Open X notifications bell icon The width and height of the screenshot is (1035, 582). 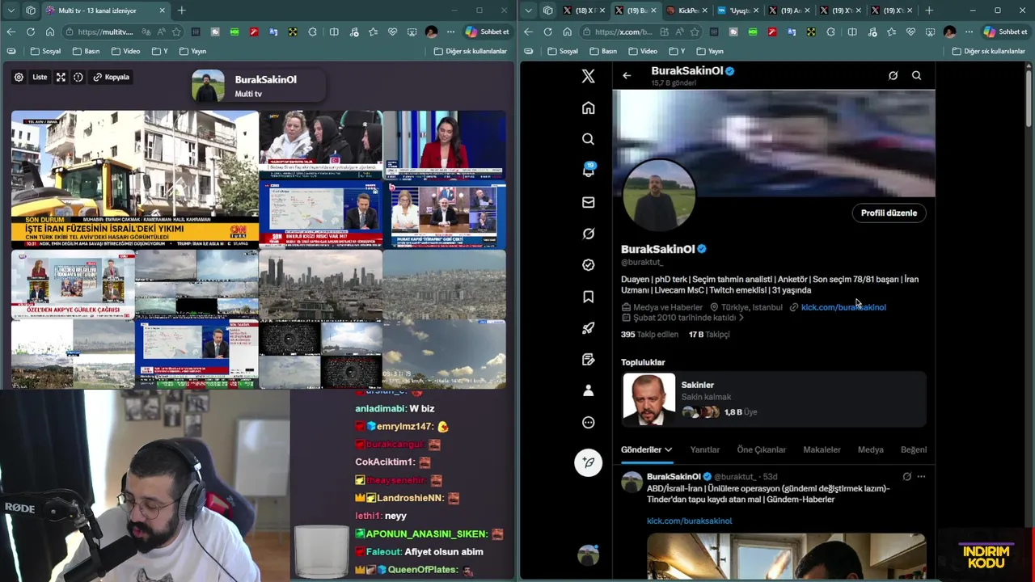coord(588,171)
